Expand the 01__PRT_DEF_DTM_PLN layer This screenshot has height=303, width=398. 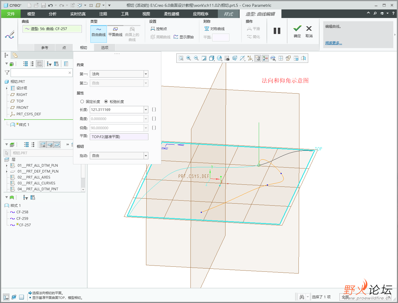(x=7, y=171)
